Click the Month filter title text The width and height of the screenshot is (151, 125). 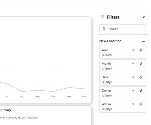(x=106, y=64)
